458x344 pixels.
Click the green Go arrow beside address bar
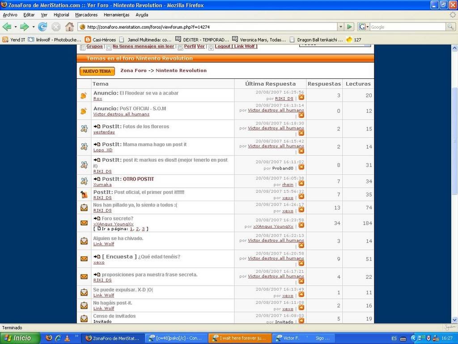point(350,27)
